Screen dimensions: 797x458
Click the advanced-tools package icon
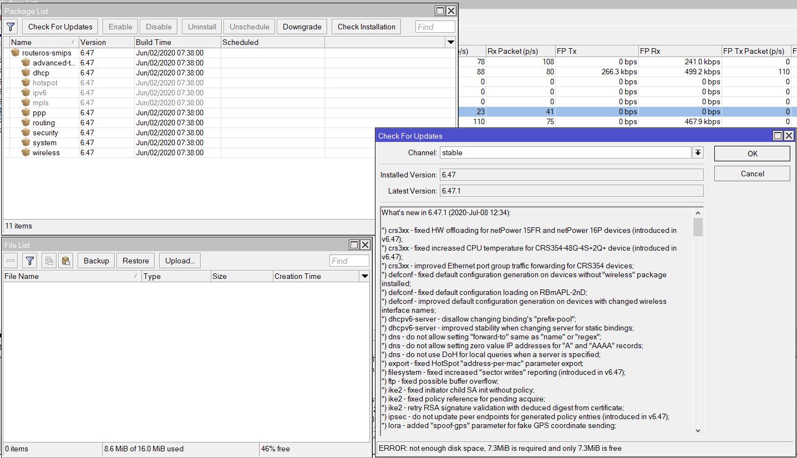coord(26,63)
